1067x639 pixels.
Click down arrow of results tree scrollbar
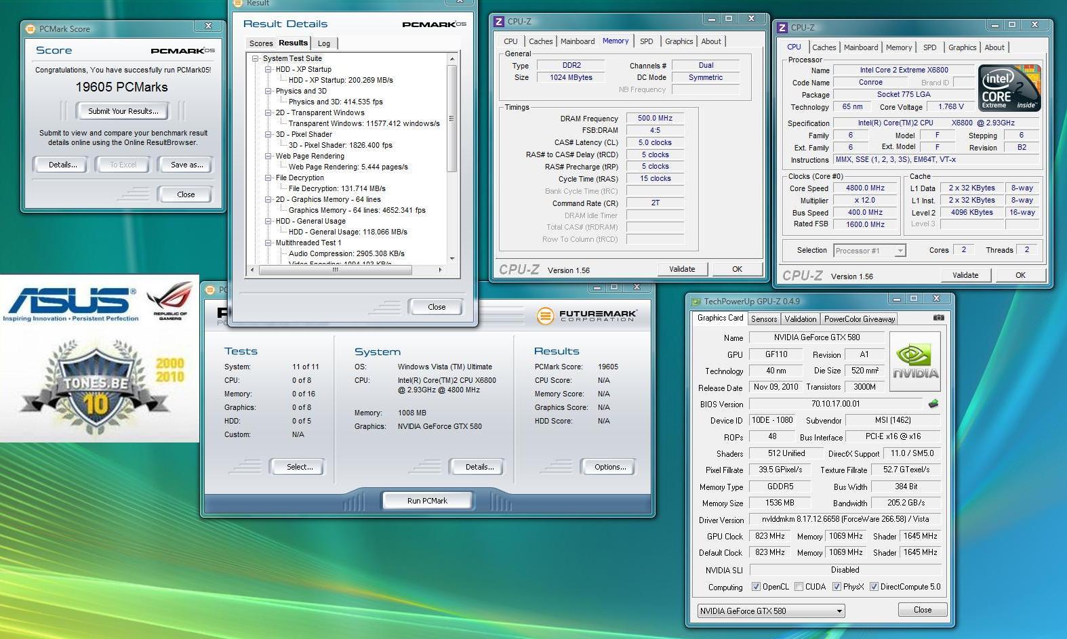(x=451, y=258)
